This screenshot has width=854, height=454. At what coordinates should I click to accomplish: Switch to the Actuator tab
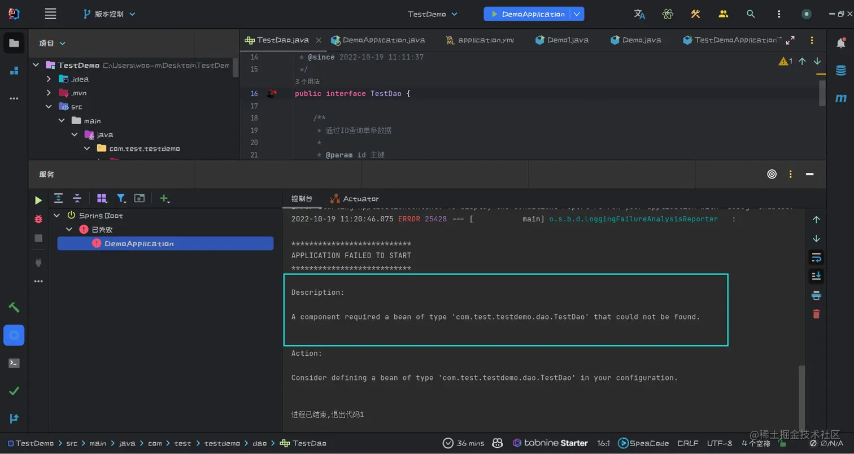355,199
